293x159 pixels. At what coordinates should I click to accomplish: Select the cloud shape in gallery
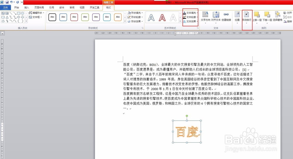click(x=3, y=21)
